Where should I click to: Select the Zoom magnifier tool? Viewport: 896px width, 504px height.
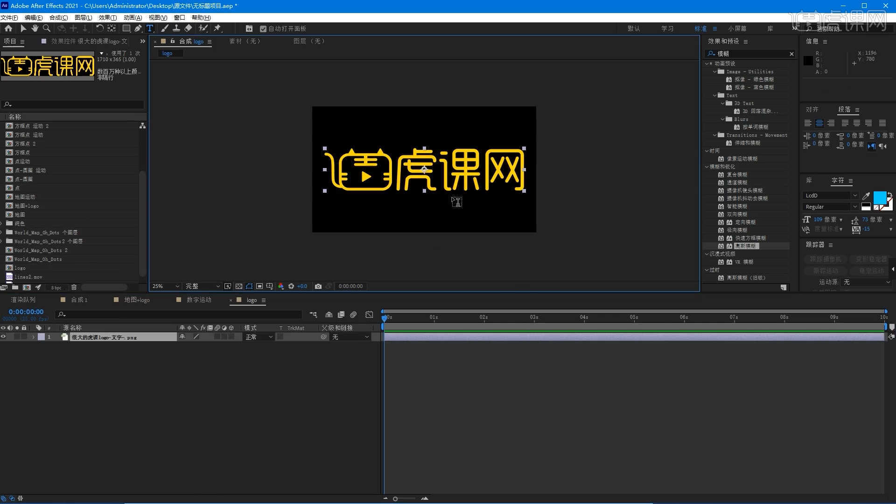click(x=47, y=28)
